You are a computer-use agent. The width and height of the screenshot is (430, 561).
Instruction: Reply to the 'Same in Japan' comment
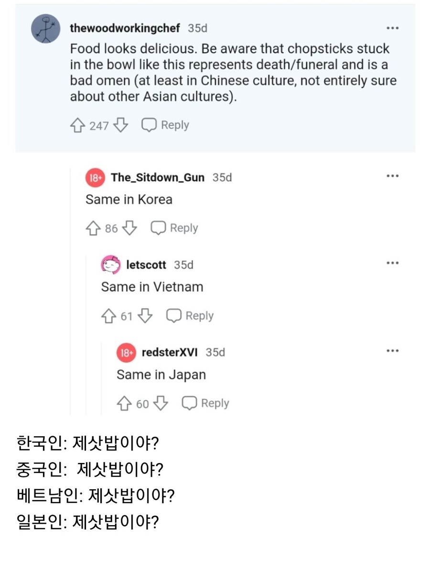[x=206, y=403]
